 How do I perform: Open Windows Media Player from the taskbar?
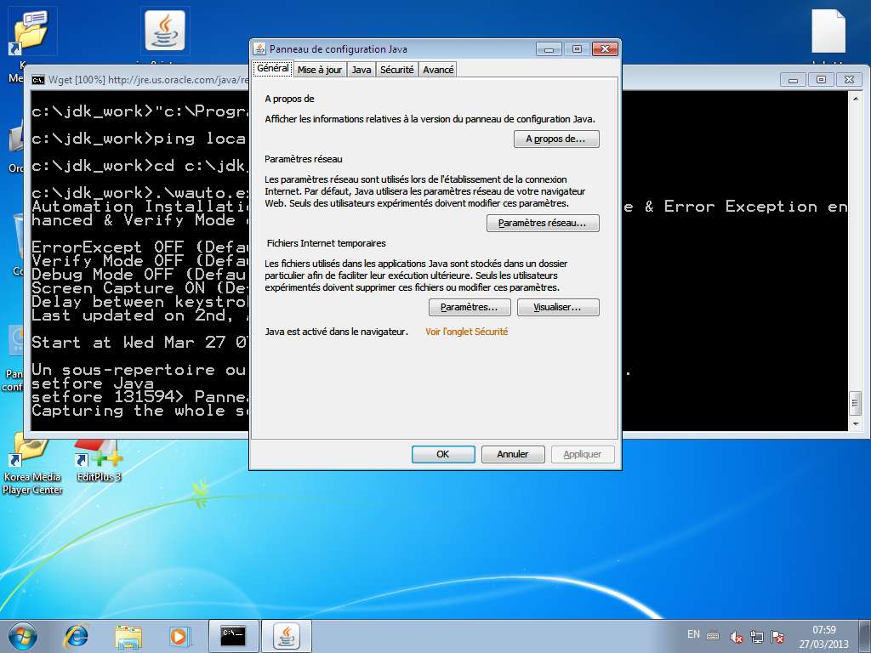179,636
